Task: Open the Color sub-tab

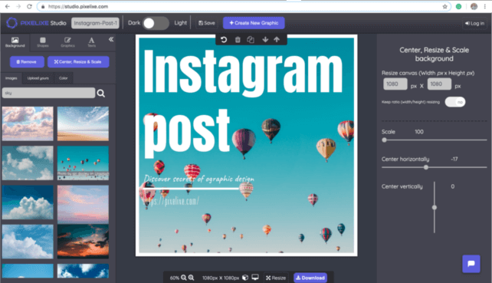Action: 63,78
